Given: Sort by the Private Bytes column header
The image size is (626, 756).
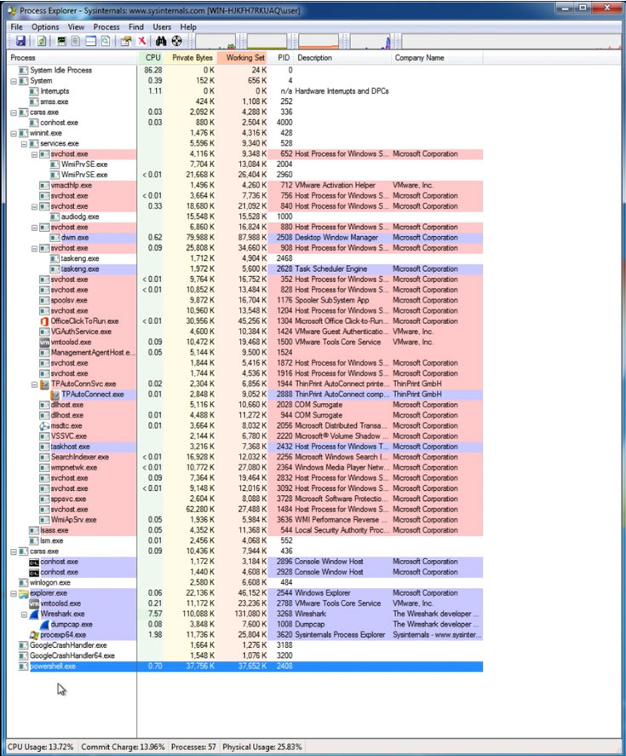Looking at the screenshot, I should 190,58.
